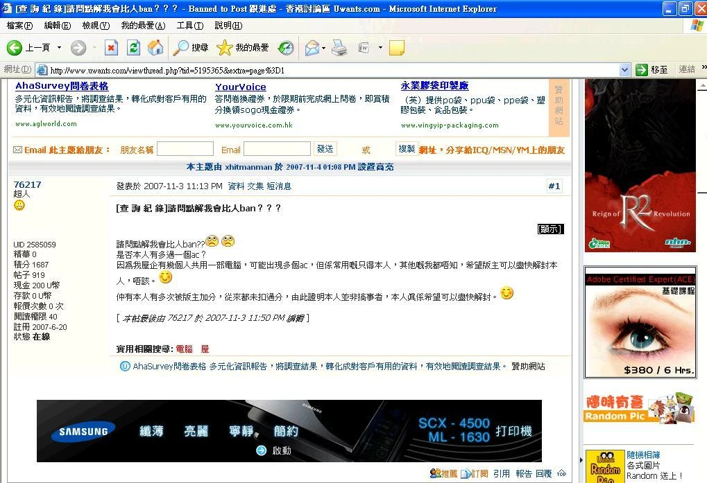Open the AhaSurvey問卷表格 ad link

click(62, 86)
